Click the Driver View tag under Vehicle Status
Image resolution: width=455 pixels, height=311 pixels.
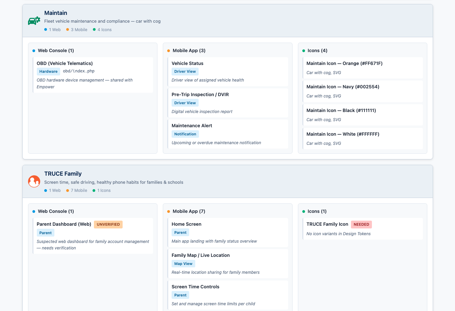coord(185,71)
